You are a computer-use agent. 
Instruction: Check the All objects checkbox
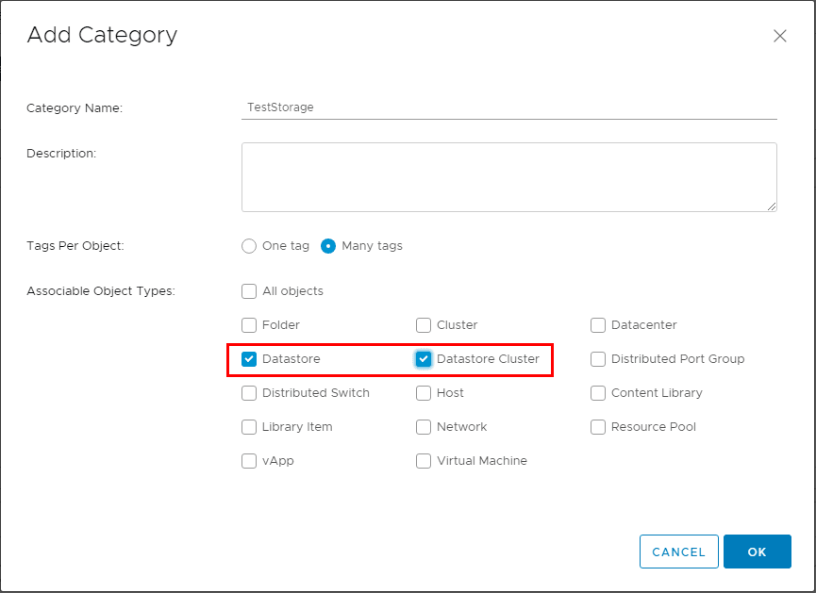point(249,291)
